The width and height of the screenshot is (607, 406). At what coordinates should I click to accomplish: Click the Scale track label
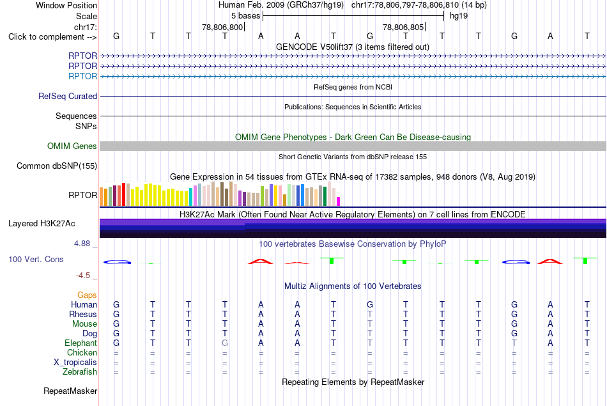[86, 16]
